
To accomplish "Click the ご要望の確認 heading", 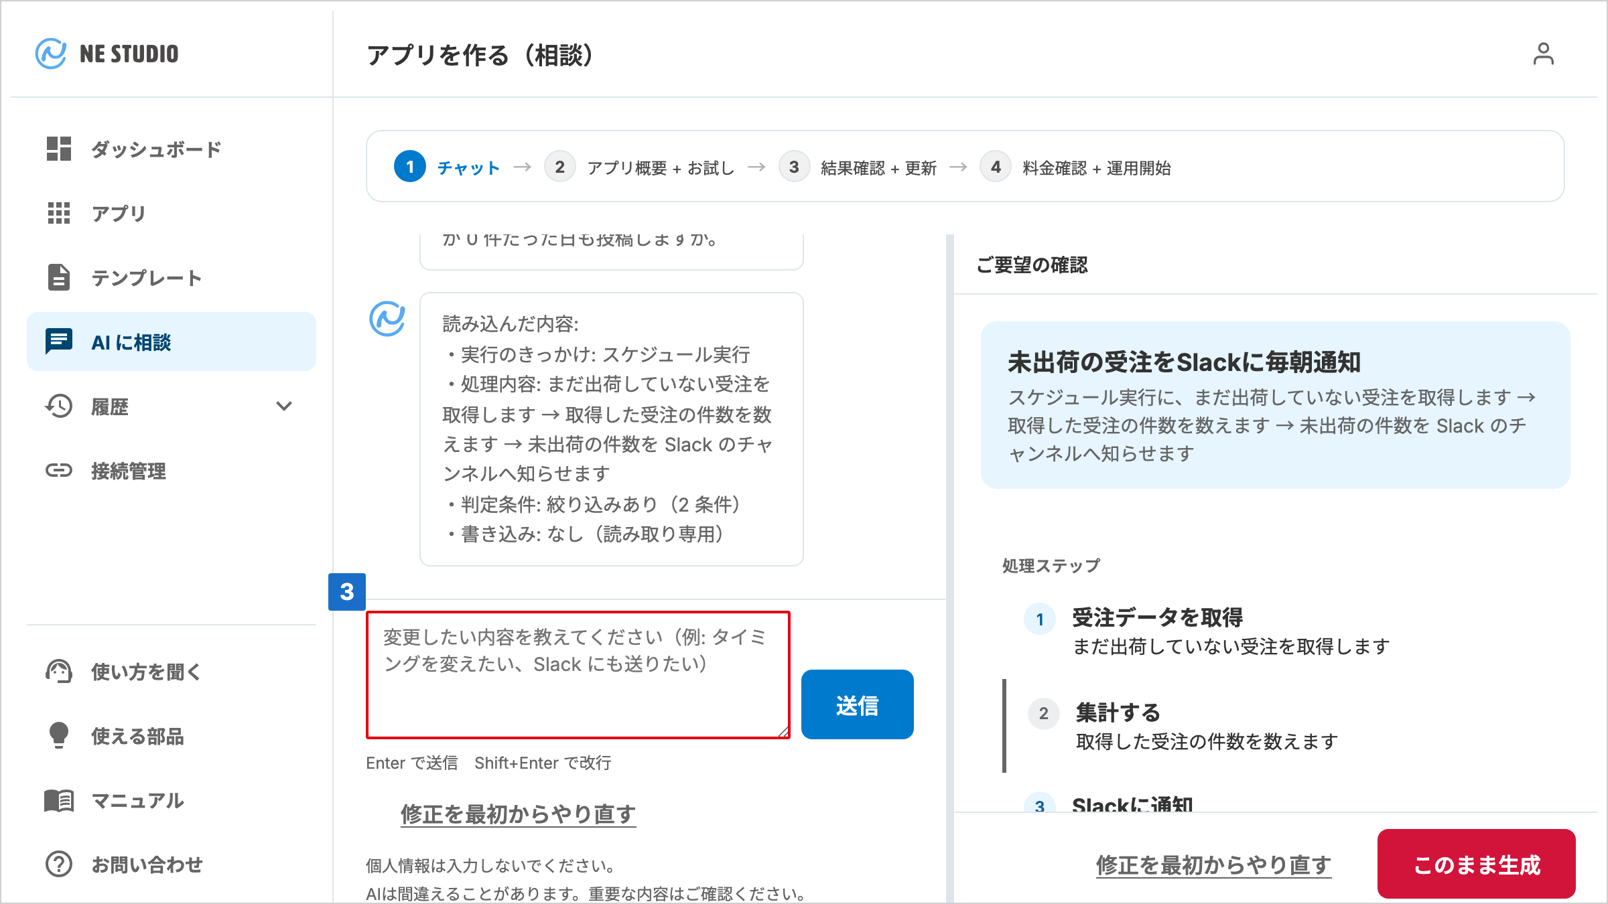I will [1032, 265].
